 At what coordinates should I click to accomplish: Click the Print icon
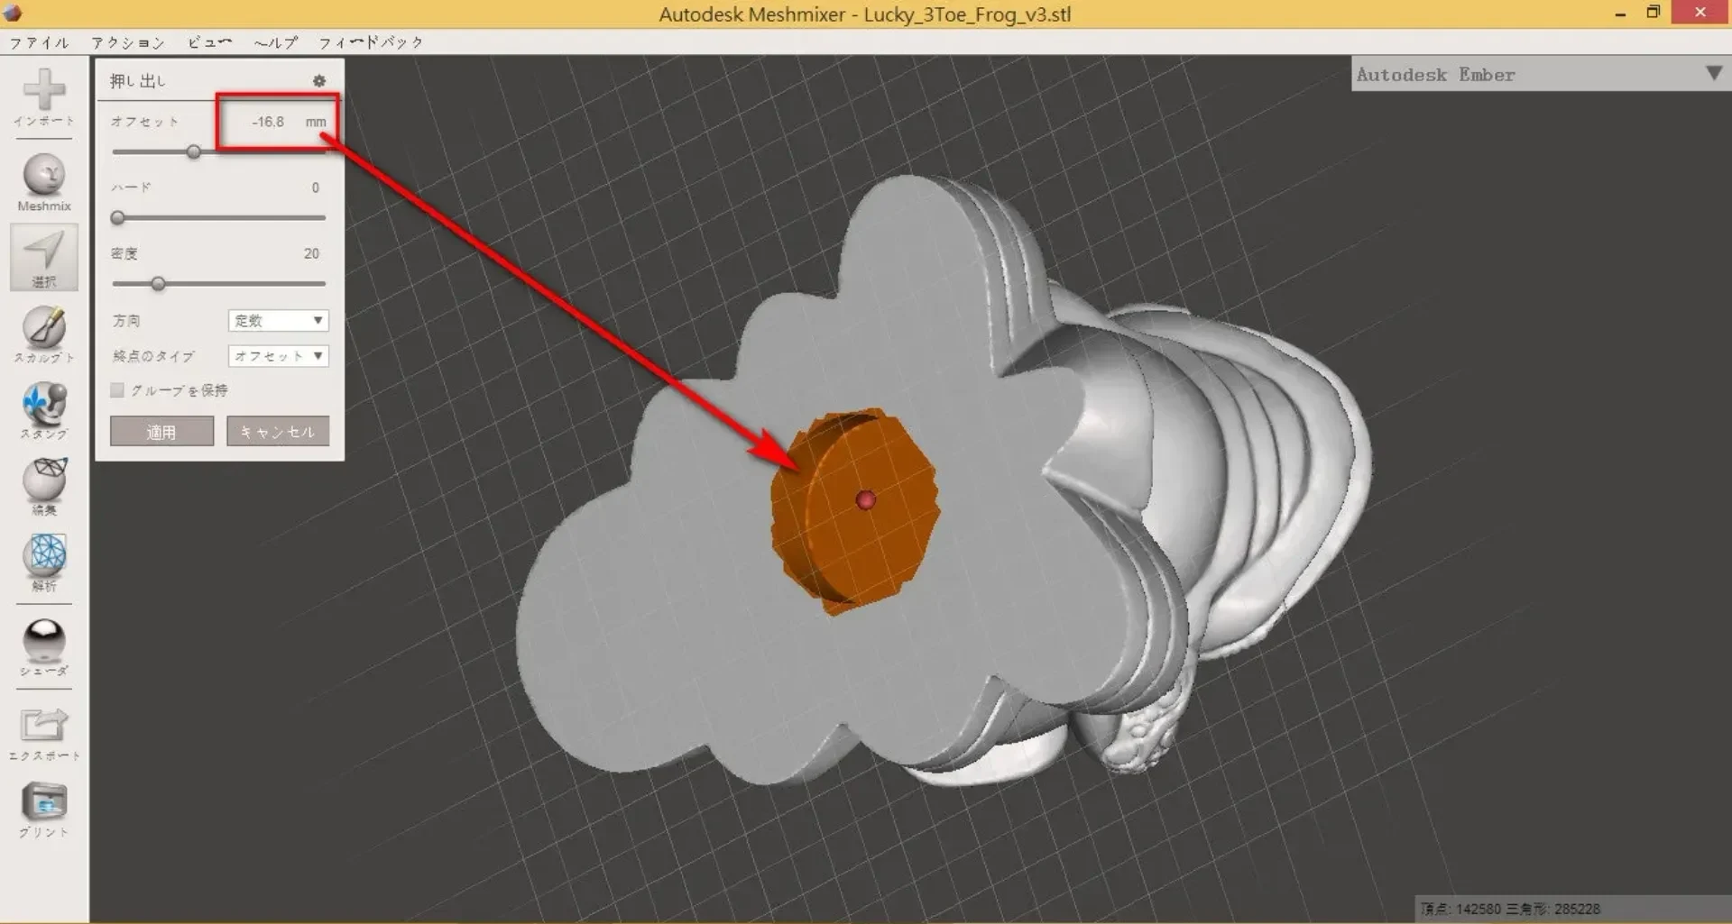44,801
